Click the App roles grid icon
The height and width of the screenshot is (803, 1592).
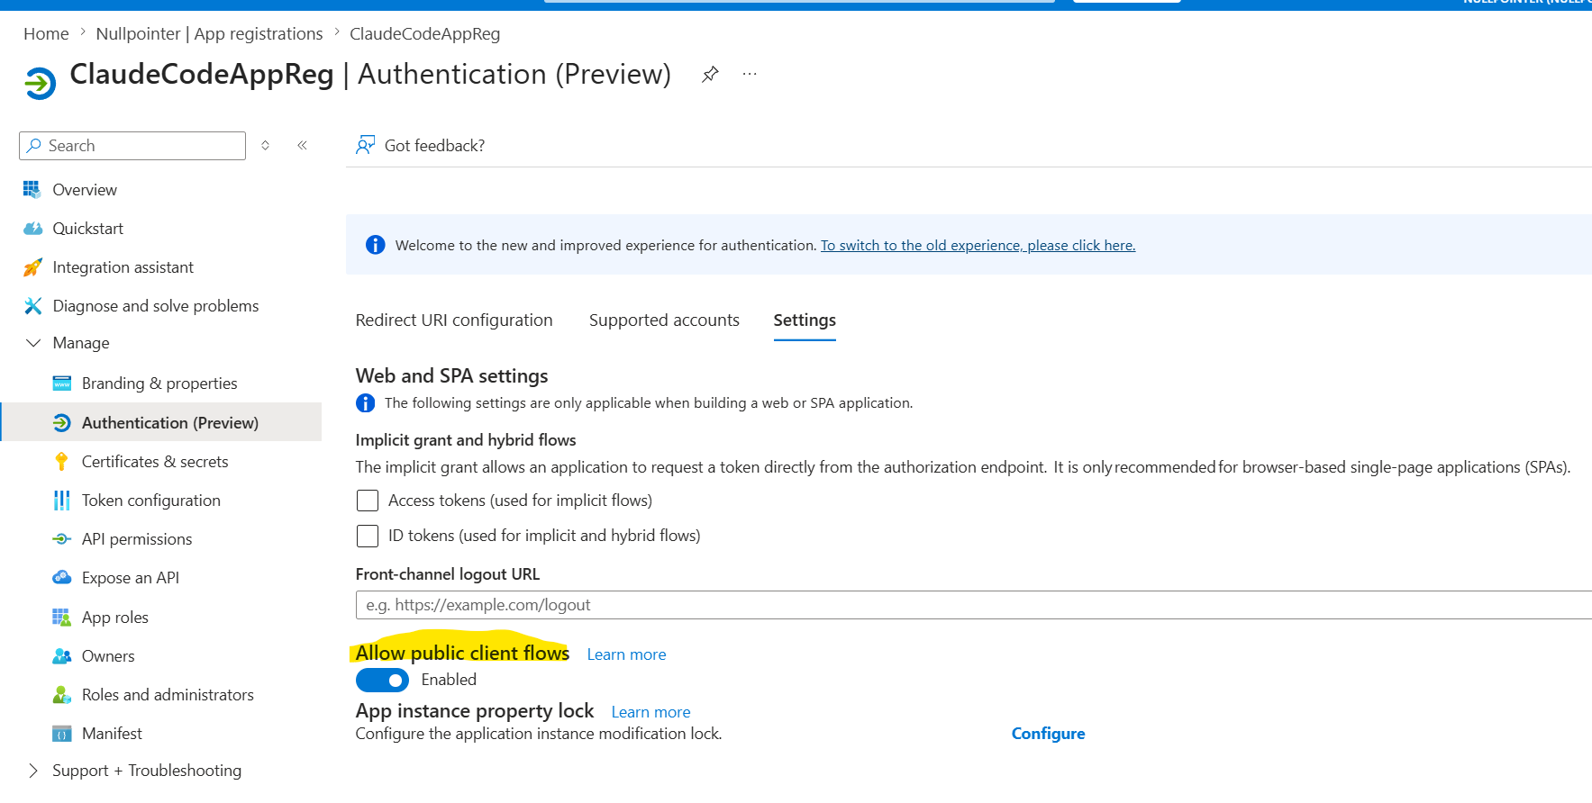[61, 617]
